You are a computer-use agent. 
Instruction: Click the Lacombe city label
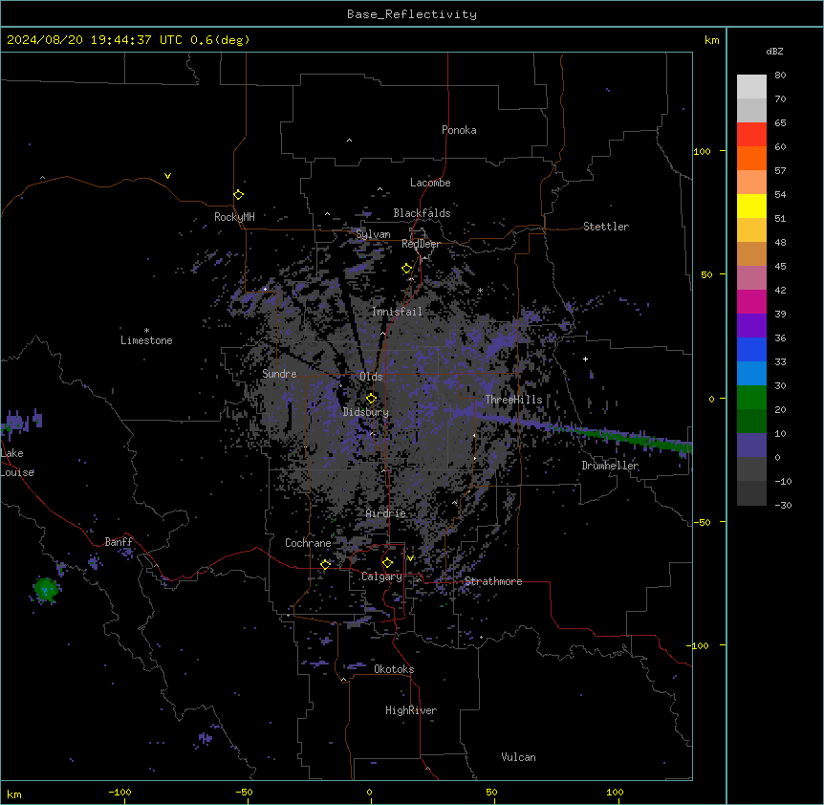[x=430, y=183]
